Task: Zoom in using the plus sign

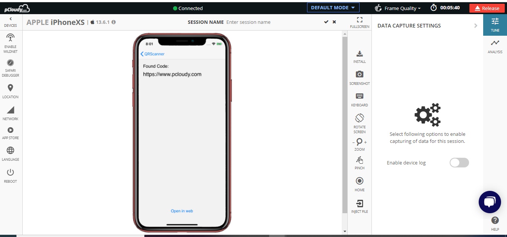Action: [x=366, y=142]
